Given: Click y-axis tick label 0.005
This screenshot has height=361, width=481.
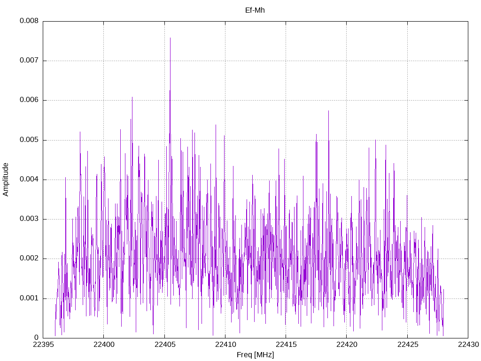Looking at the screenshot, I should [x=29, y=140].
